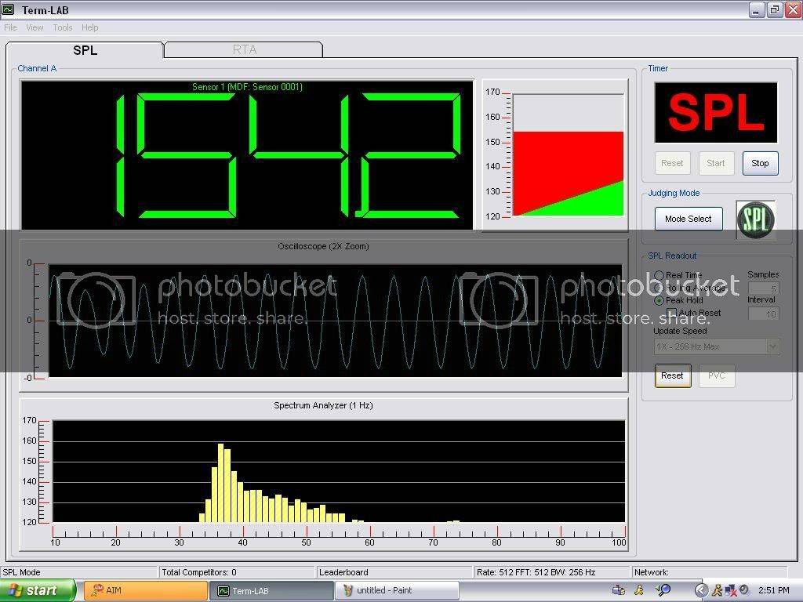
Task: Stop the timer
Action: click(x=760, y=163)
